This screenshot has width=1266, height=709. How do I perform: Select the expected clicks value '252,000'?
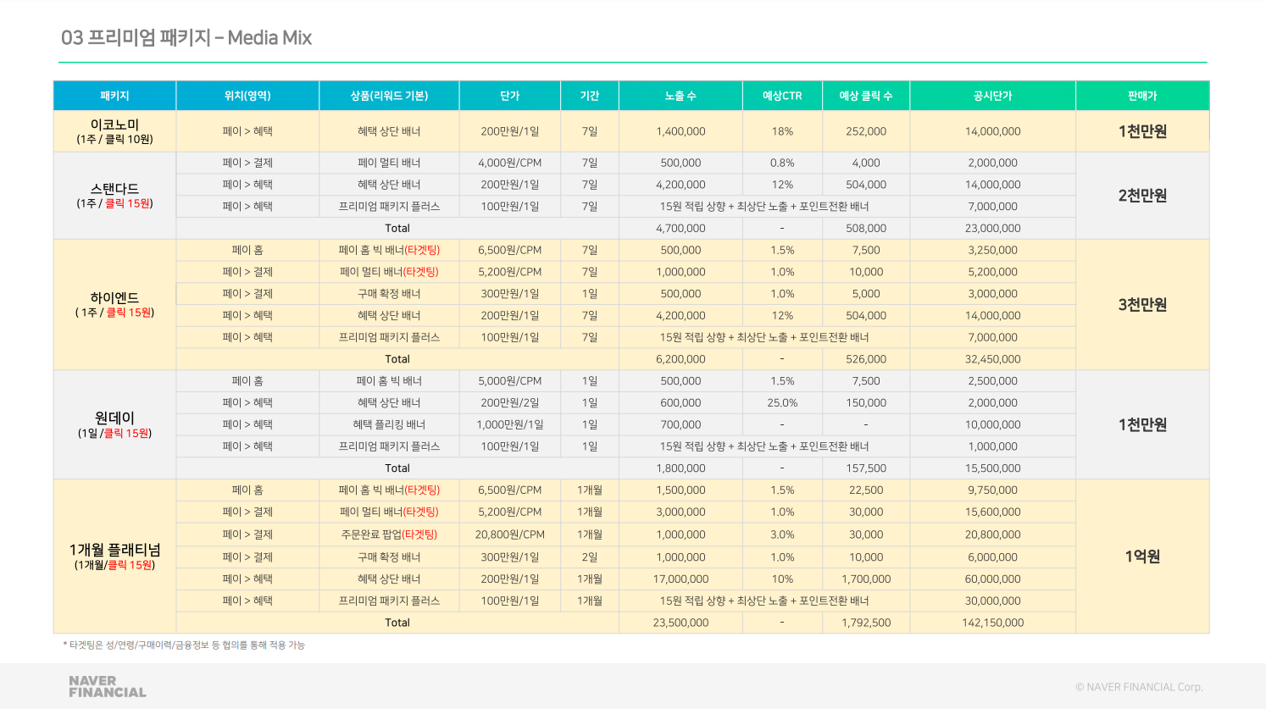(x=866, y=131)
